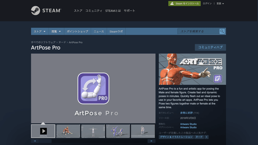Click the コミュニティハブ button
Screen dimensions: 258x145
click(210, 47)
